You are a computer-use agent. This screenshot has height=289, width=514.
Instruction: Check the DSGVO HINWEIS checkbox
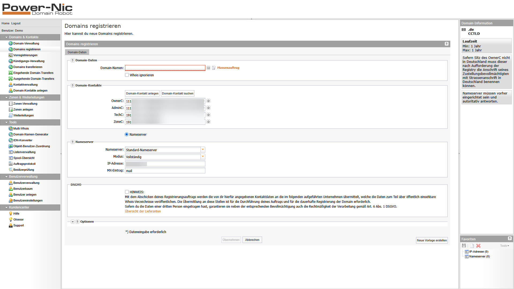tap(127, 192)
